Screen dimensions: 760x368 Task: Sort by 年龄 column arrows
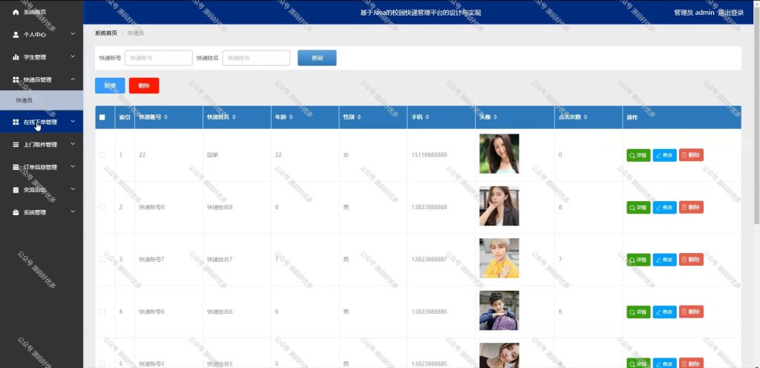[x=291, y=117]
